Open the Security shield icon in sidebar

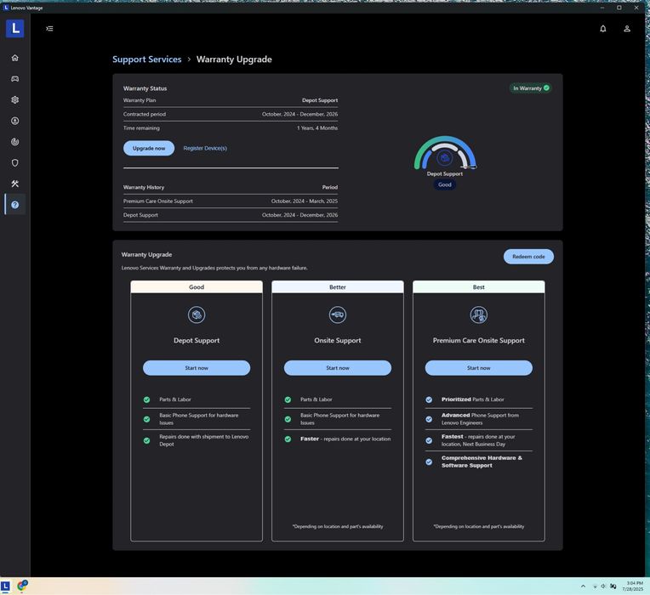(15, 162)
